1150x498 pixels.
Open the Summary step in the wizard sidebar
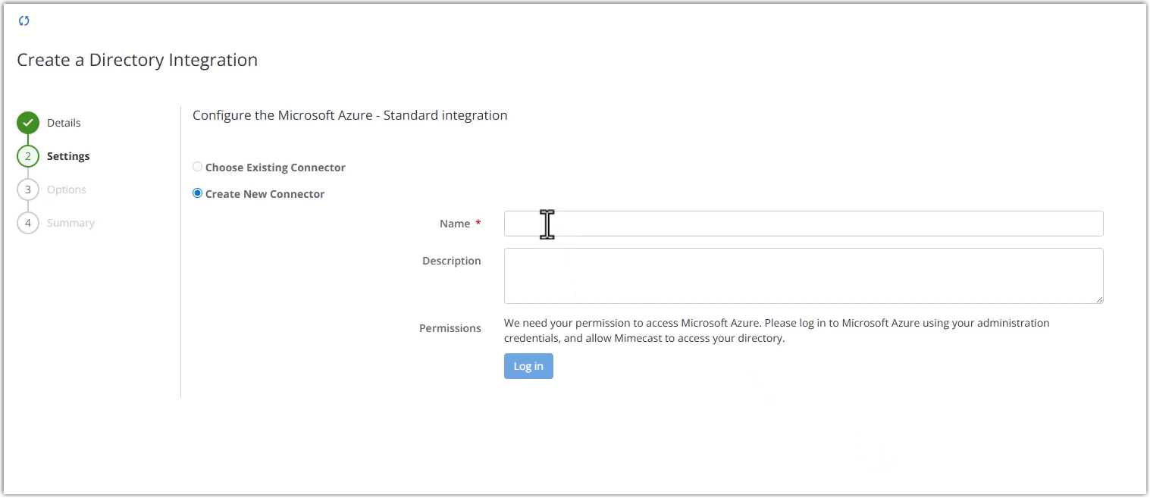(x=70, y=222)
